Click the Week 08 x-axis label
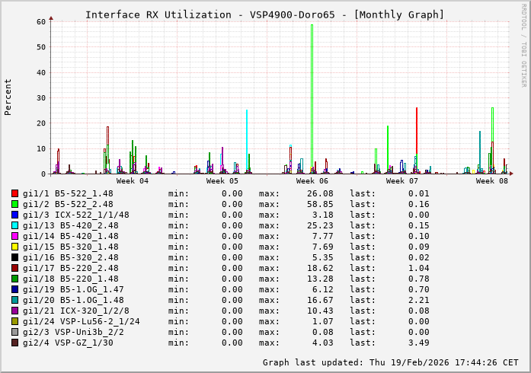Viewport: 531px width, 373px height. (492, 181)
